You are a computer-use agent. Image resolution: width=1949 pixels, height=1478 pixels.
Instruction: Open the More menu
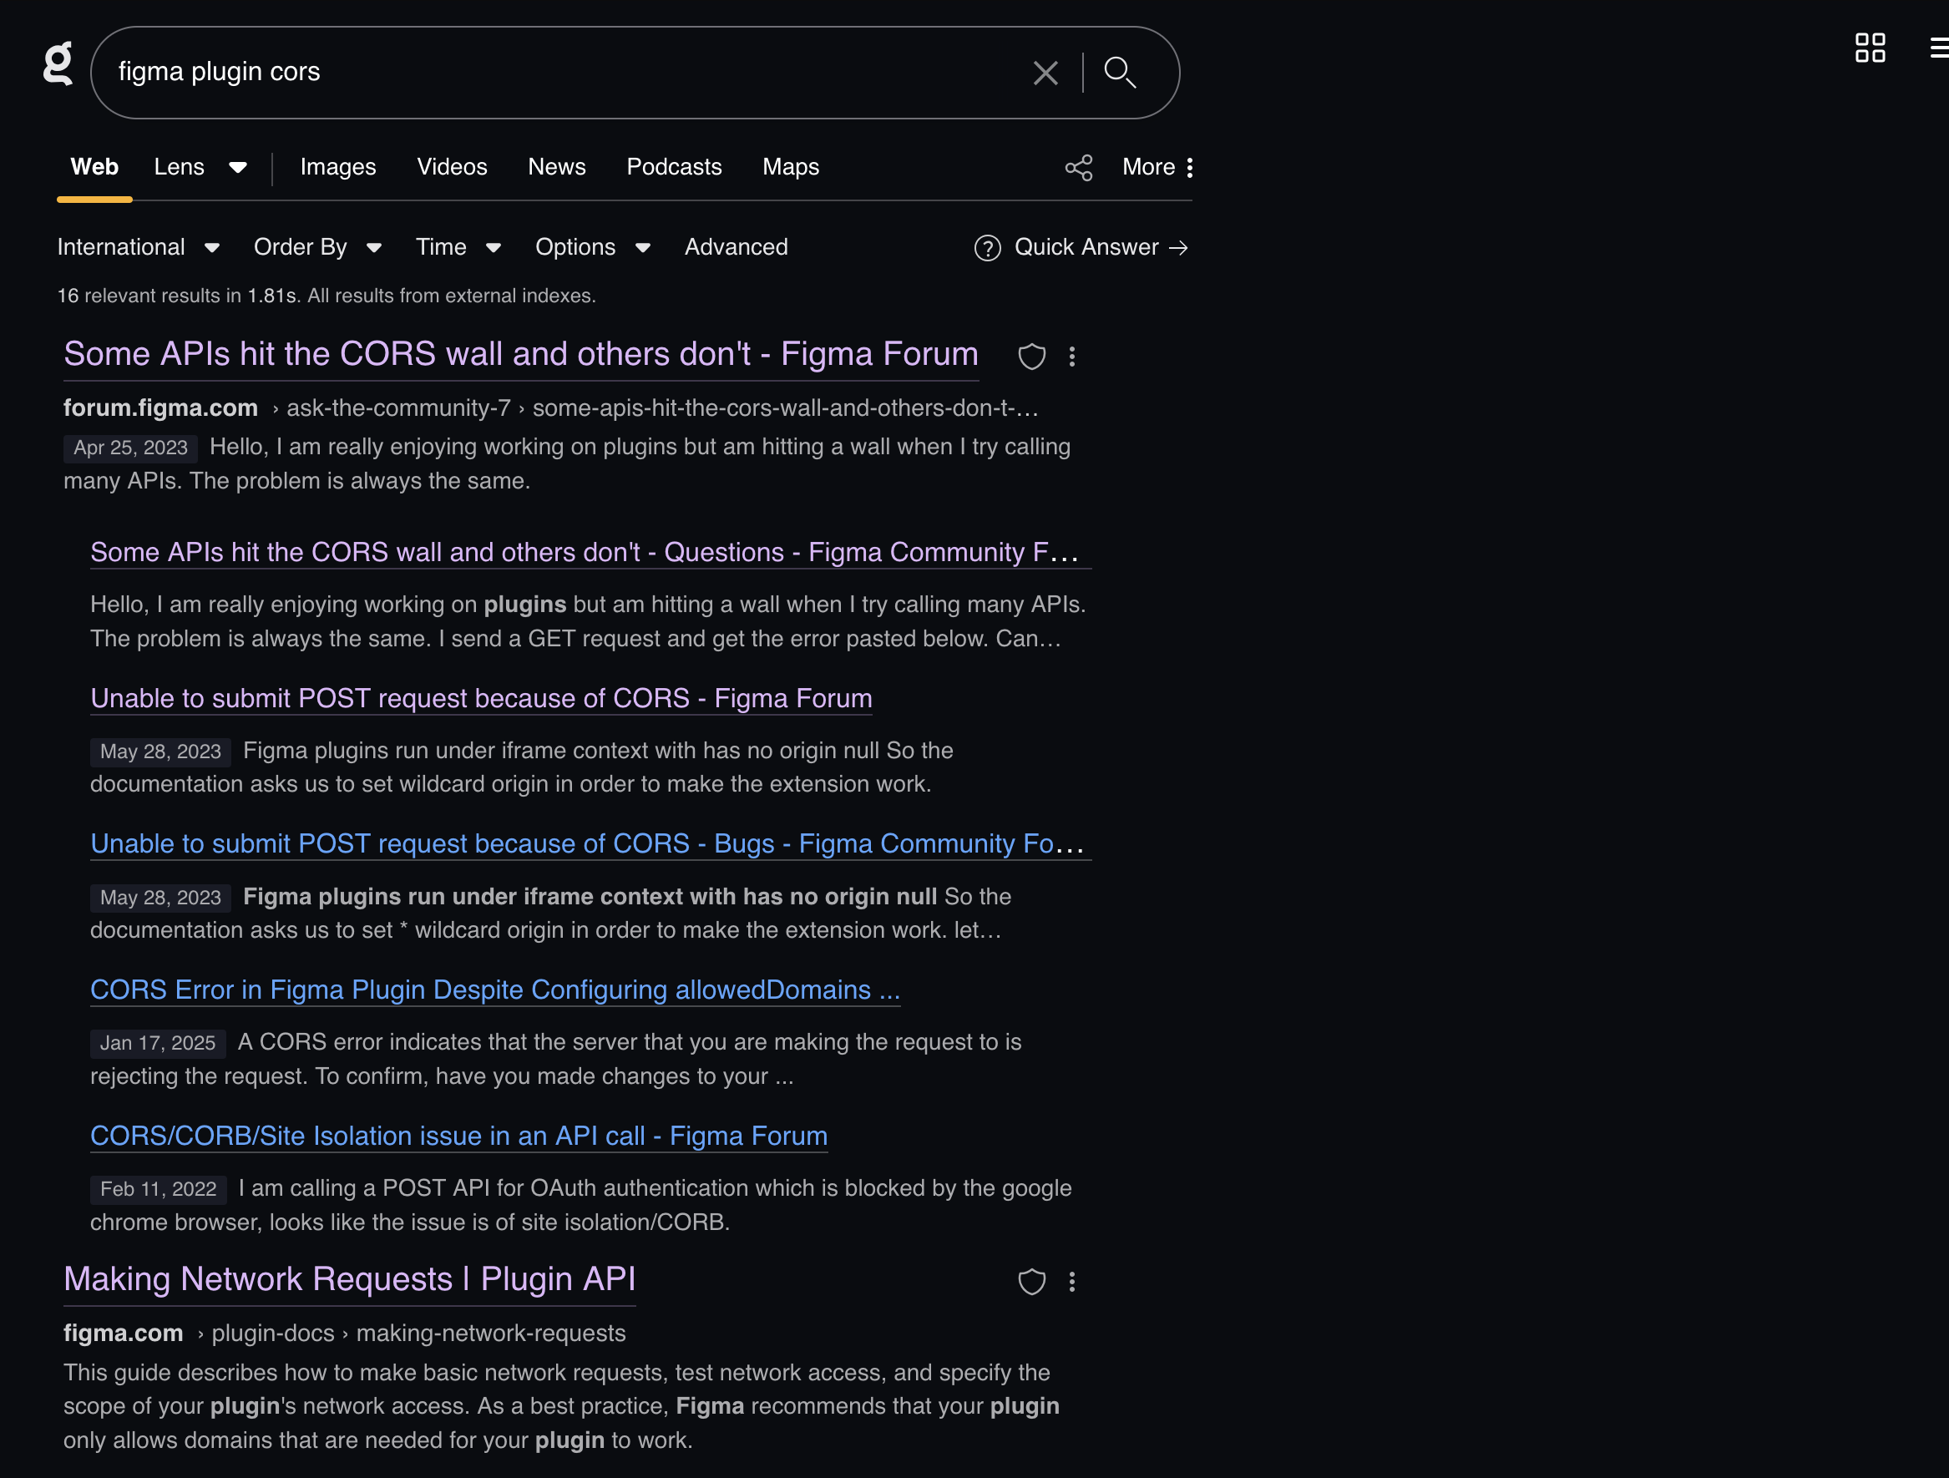pyautogui.click(x=1157, y=168)
